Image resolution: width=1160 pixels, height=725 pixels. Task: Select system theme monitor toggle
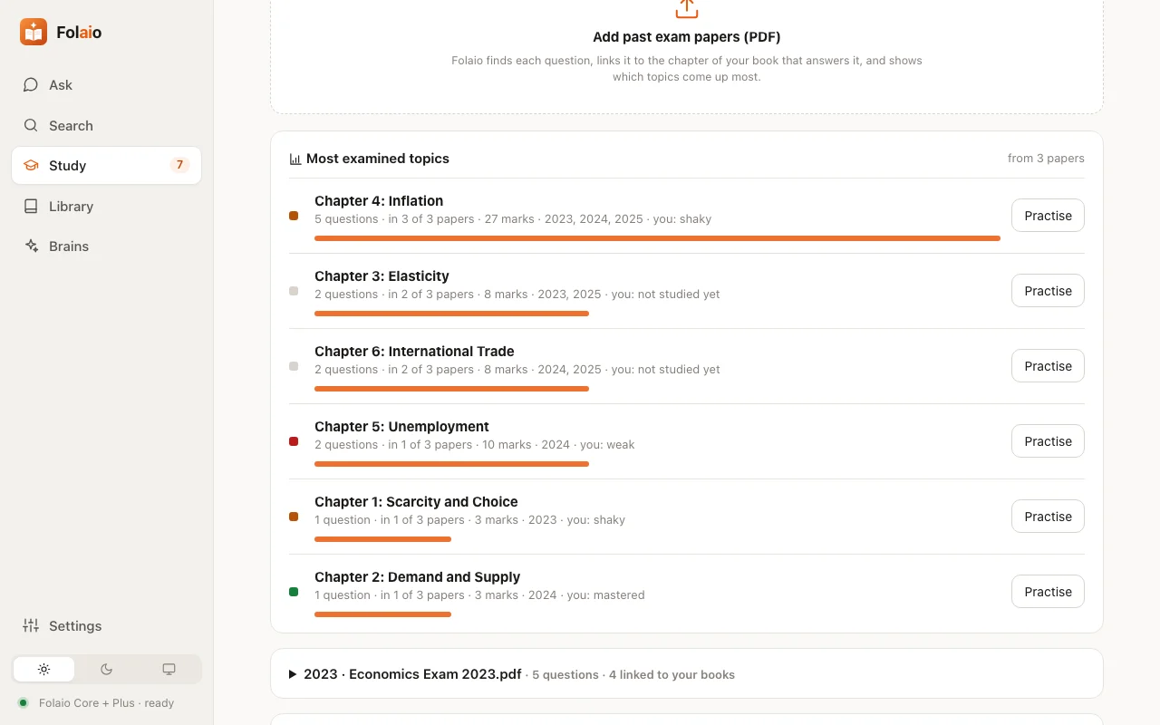tap(169, 670)
